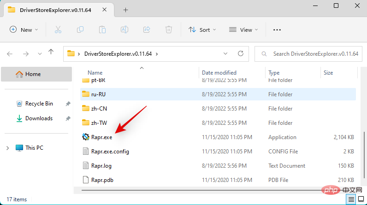Click the Application type cell
Image resolution: width=367 pixels, height=205 pixels.
pyautogui.click(x=282, y=137)
